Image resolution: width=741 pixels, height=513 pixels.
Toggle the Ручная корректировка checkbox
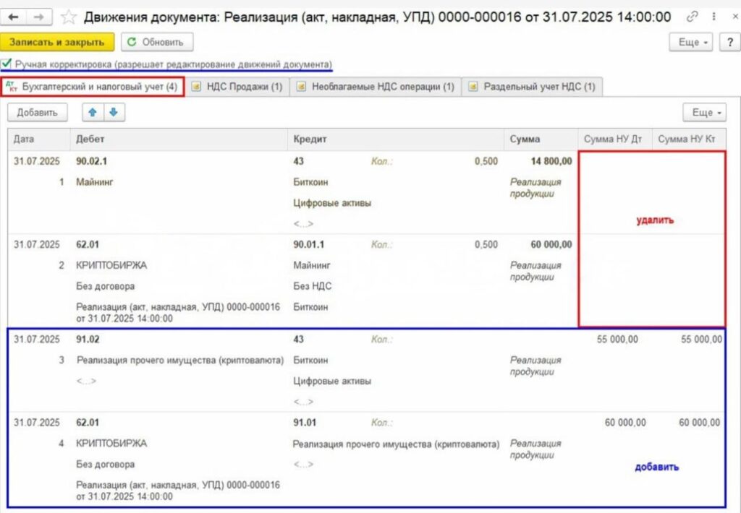[x=7, y=64]
